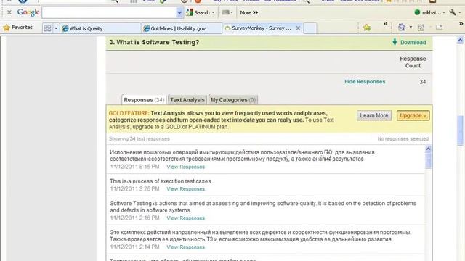Switch to Text Analysis tab

187,100
